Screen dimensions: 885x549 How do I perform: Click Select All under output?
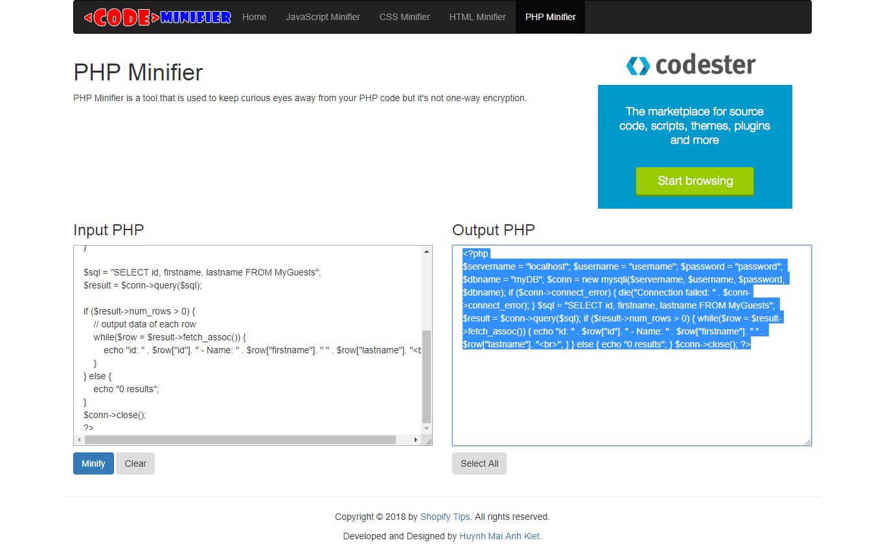click(479, 463)
